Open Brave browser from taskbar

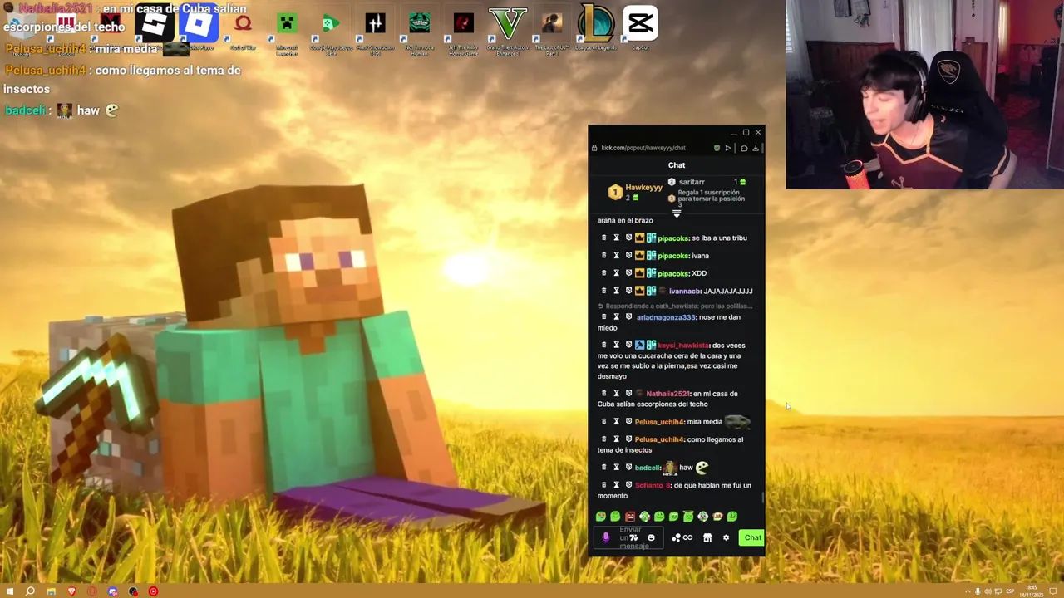(71, 591)
